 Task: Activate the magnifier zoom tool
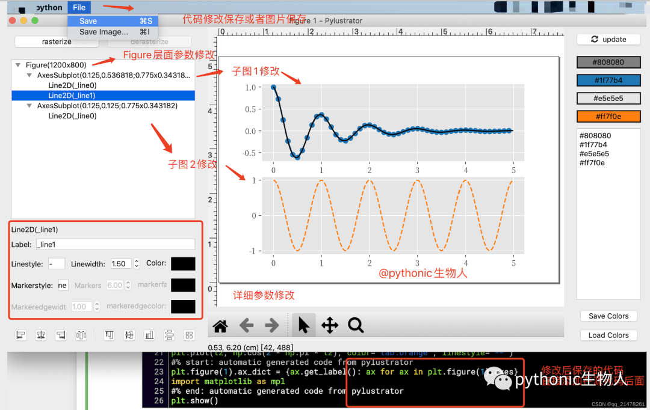pos(356,325)
